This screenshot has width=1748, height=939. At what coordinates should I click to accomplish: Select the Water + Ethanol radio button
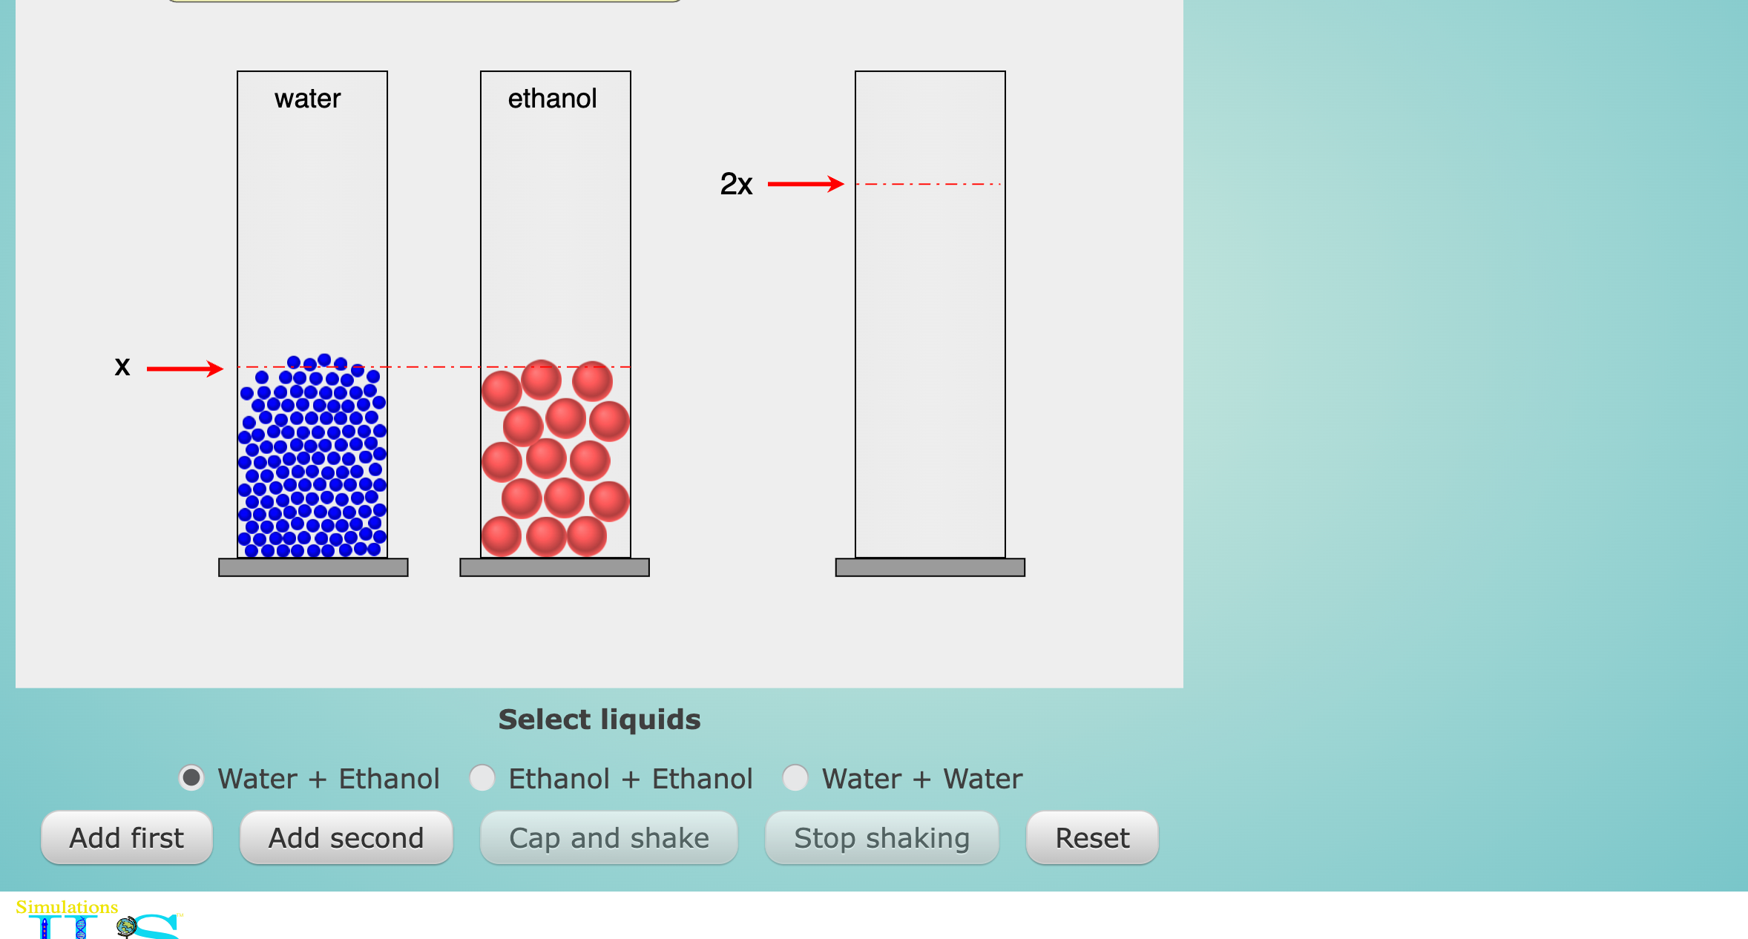tap(191, 778)
